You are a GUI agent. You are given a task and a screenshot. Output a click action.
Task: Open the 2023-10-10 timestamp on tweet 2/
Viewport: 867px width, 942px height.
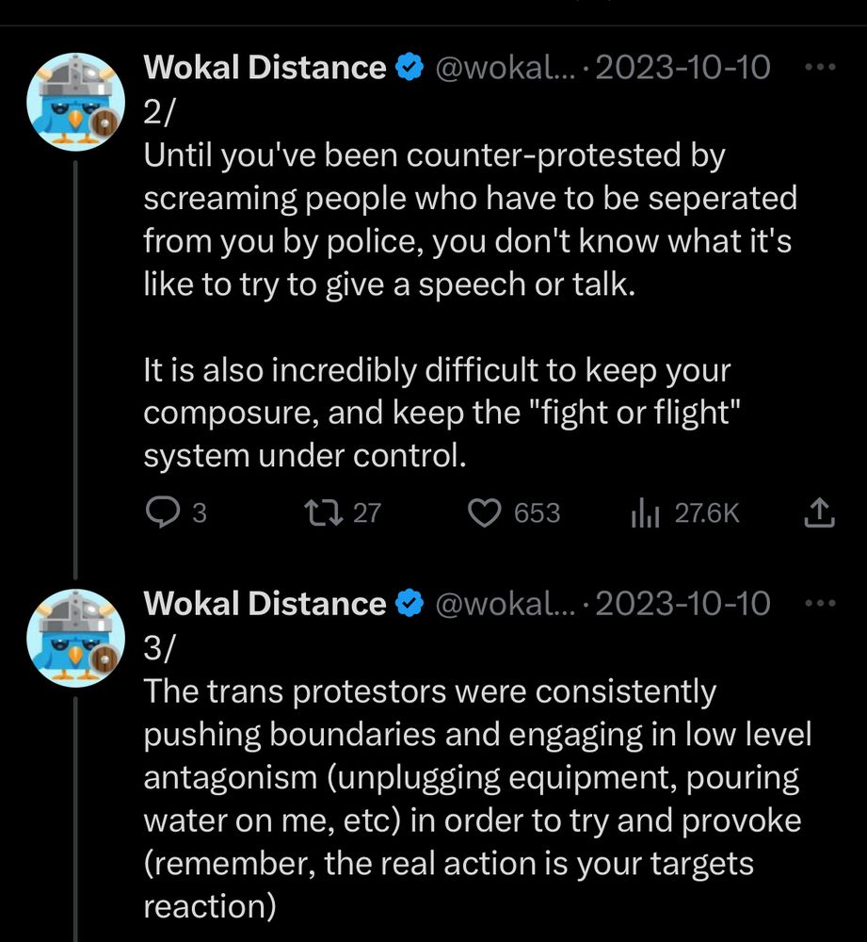pos(682,68)
